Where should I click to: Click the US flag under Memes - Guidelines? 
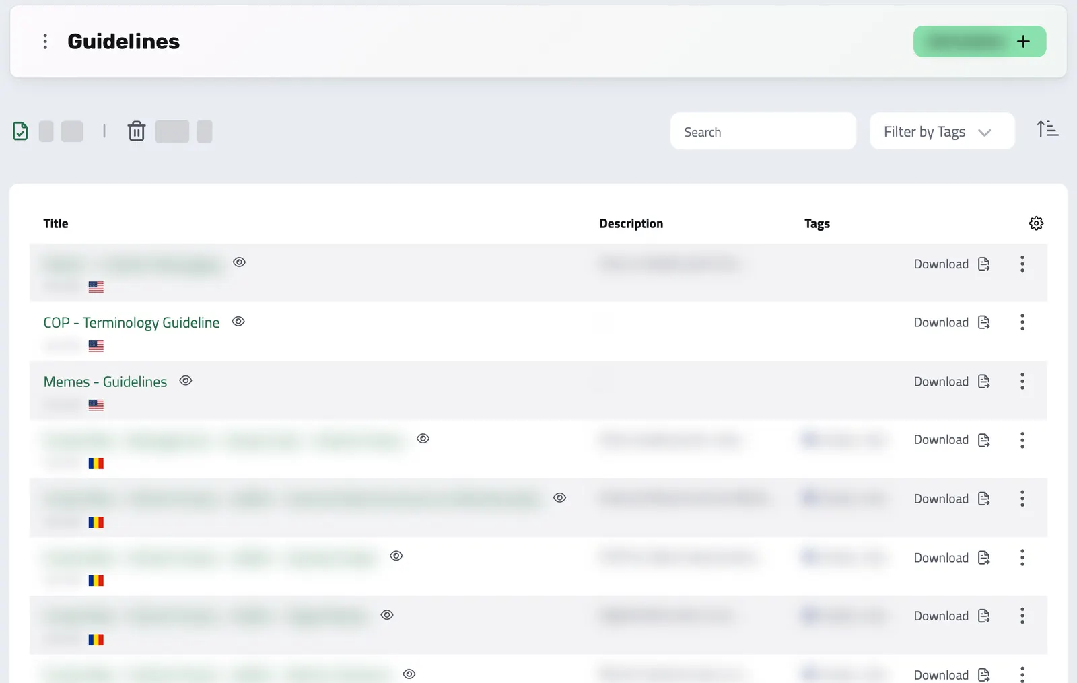point(96,405)
